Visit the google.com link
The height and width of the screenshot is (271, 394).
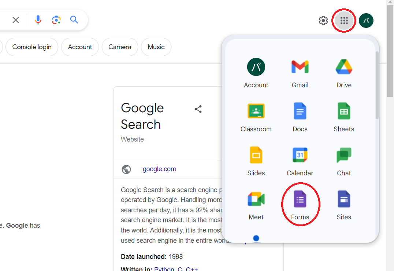coord(159,169)
